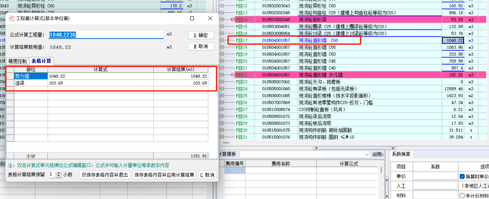This screenshot has height=199, width=489.
Task: Maximize the 工程量计算式 dialog
Action: tap(192, 18)
